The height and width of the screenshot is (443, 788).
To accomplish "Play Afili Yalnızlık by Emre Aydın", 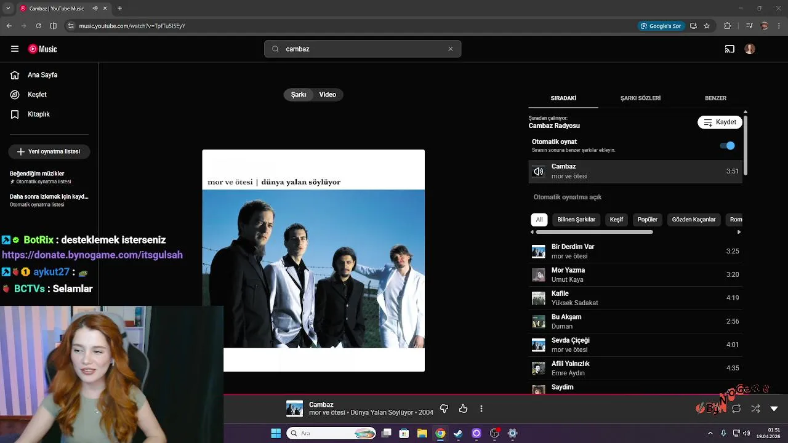I will pos(635,368).
